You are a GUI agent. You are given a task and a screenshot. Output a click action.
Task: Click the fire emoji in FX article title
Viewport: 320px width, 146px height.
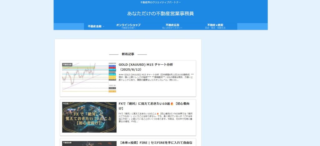172,104
